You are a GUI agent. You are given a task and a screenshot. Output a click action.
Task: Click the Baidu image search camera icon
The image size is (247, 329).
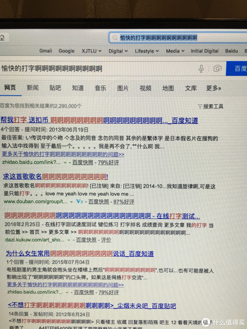[218, 69]
